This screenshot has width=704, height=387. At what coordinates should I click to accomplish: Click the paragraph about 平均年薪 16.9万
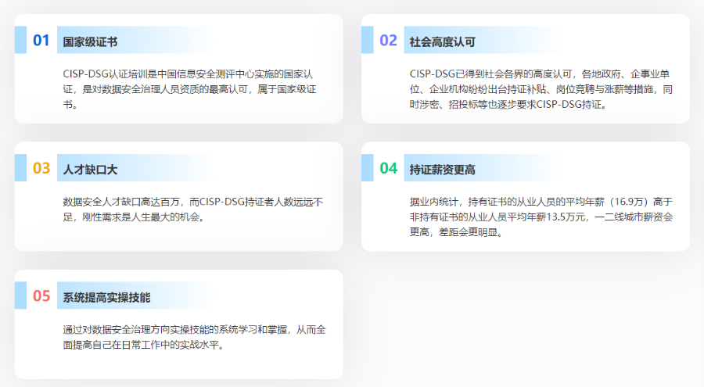click(x=541, y=217)
